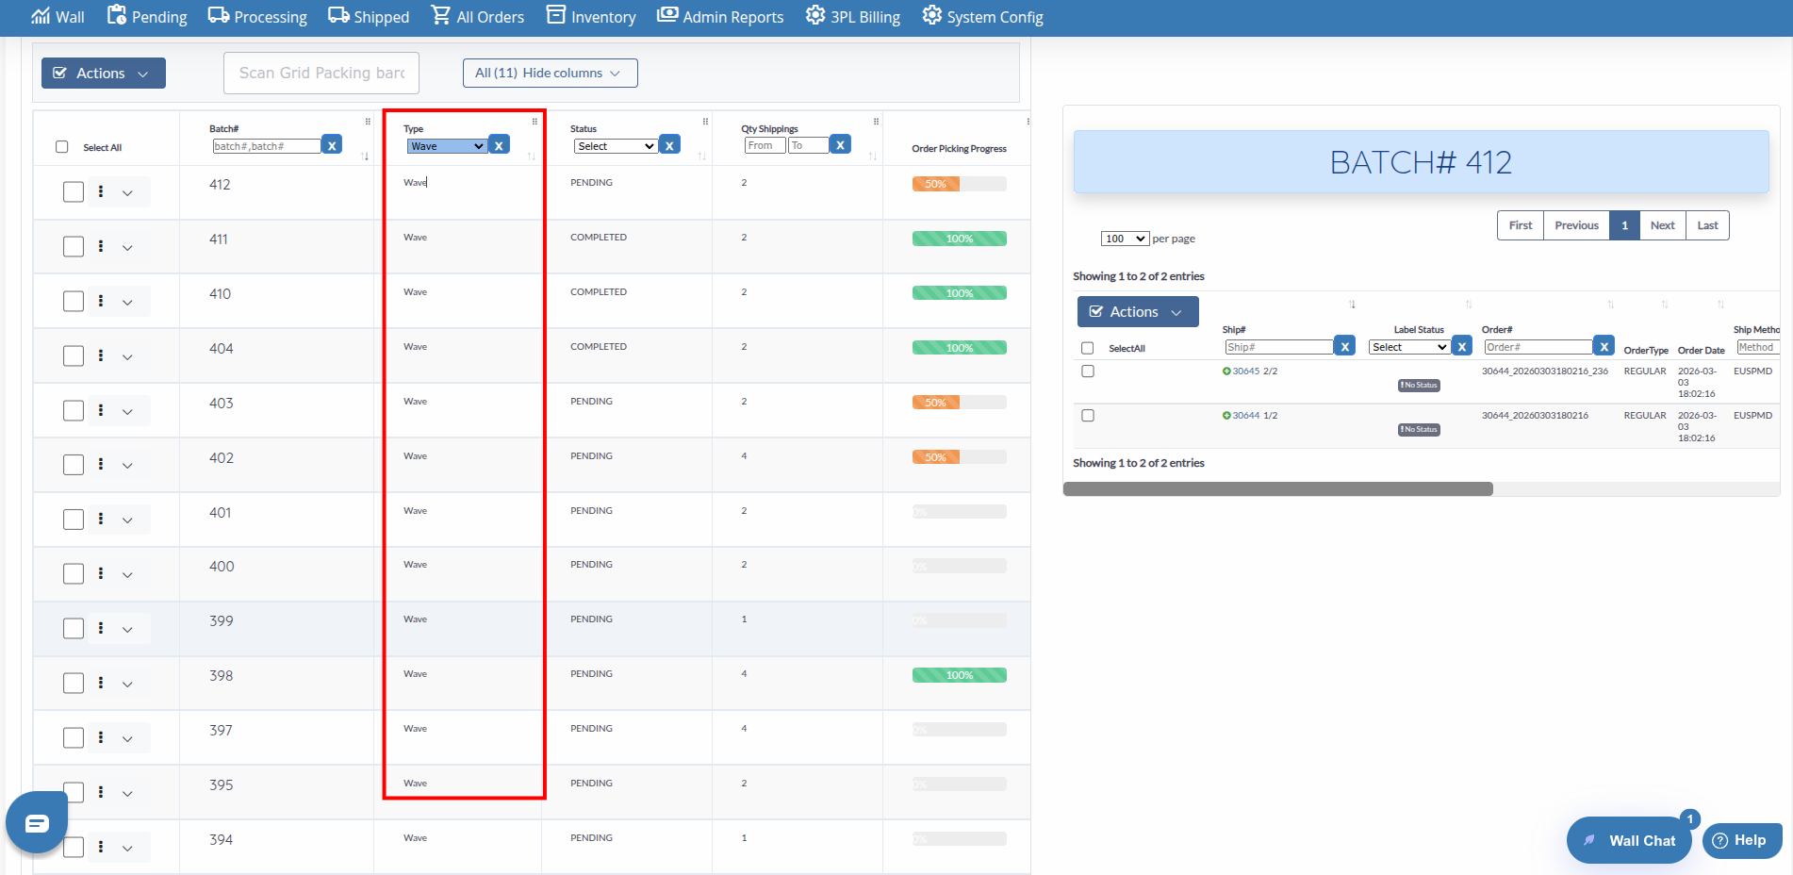
Task: Clear the Ship# filter in batch panel
Action: click(1345, 347)
